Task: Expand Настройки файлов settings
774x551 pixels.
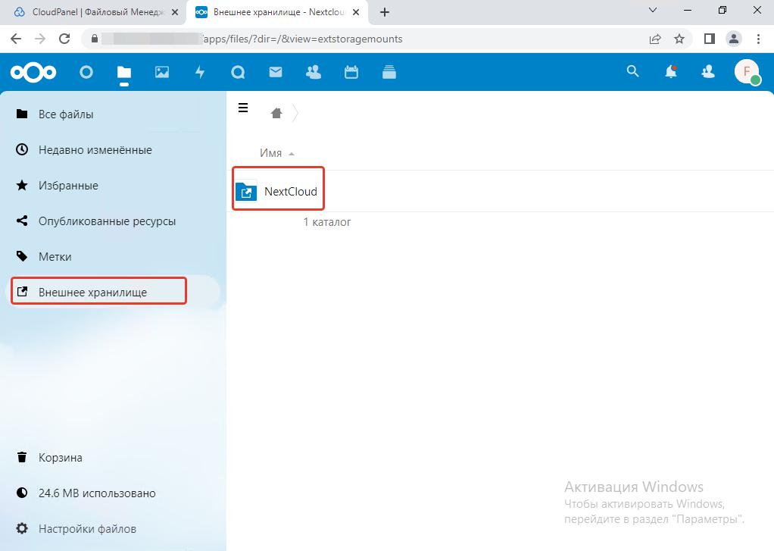Action: tap(87, 528)
